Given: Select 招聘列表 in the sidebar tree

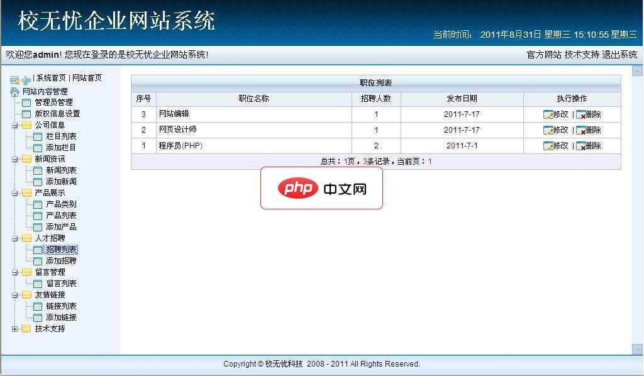Looking at the screenshot, I should click(x=61, y=250).
